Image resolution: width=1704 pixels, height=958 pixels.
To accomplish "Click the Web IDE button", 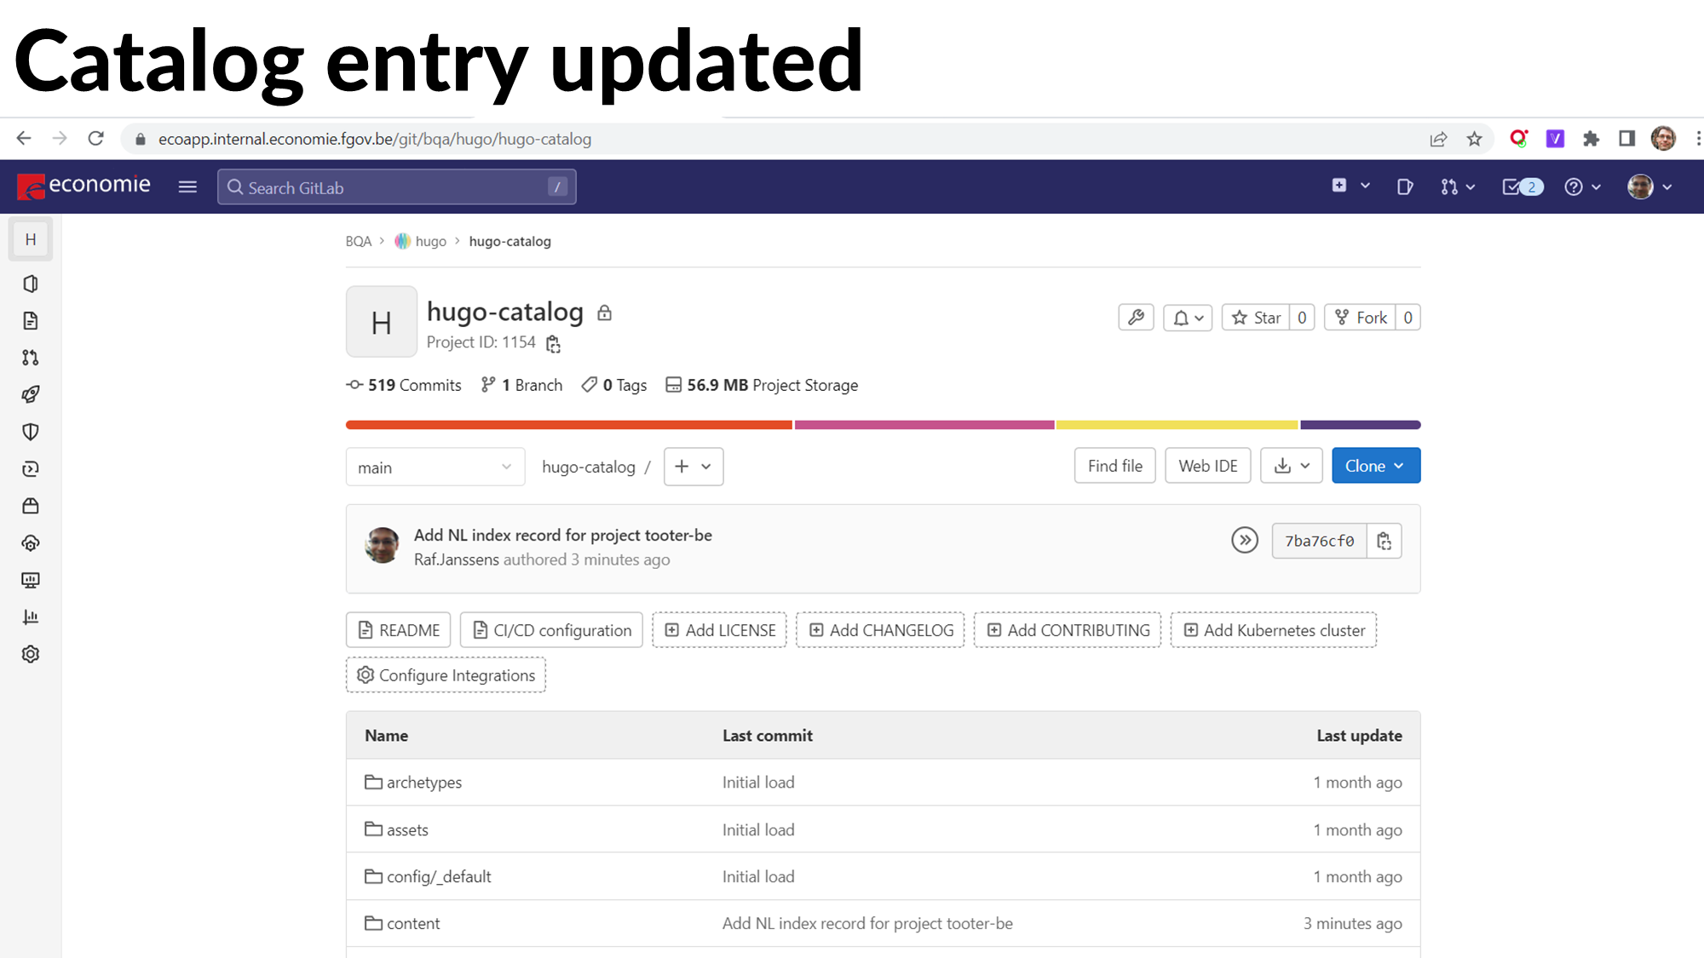I will [1207, 466].
